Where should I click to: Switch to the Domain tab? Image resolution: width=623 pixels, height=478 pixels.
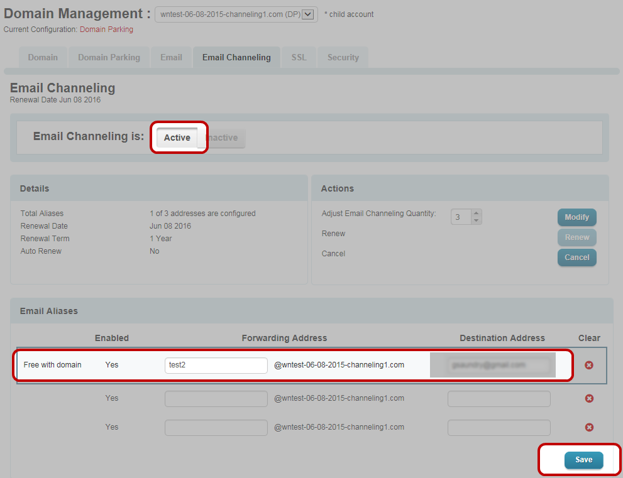(x=43, y=57)
